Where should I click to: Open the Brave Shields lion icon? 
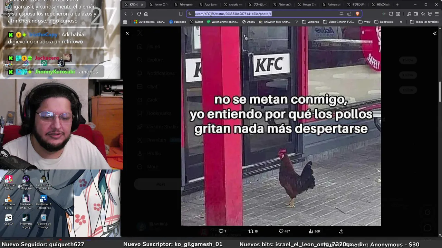coord(357,14)
